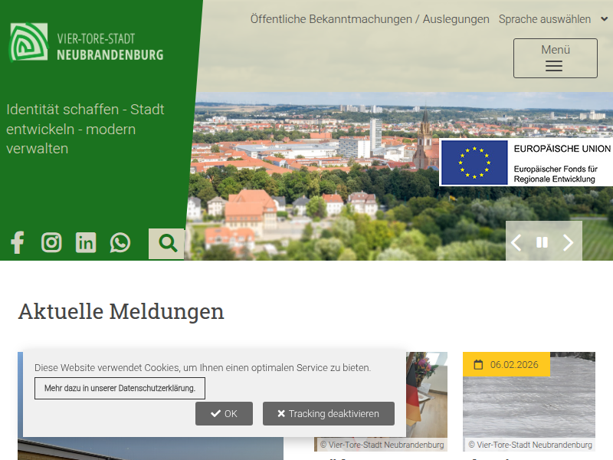
Task: Advance to next slide with right arrow
Action: tap(568, 243)
